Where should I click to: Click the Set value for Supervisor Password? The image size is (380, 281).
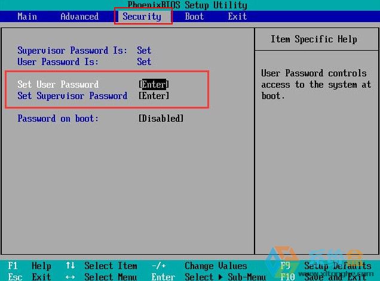point(144,51)
